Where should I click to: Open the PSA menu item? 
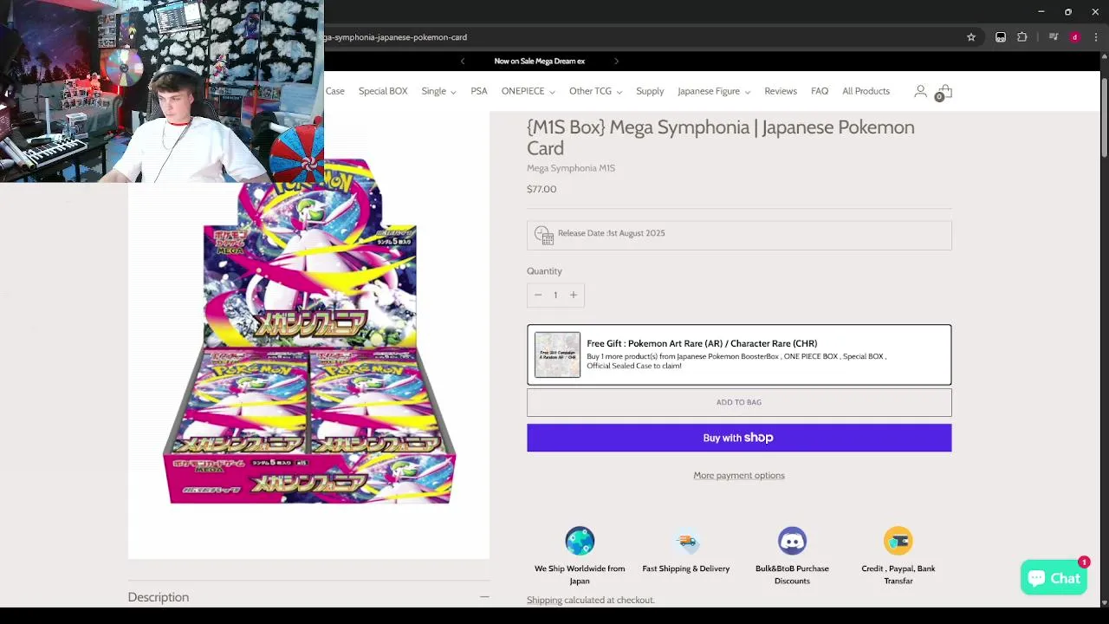(479, 91)
